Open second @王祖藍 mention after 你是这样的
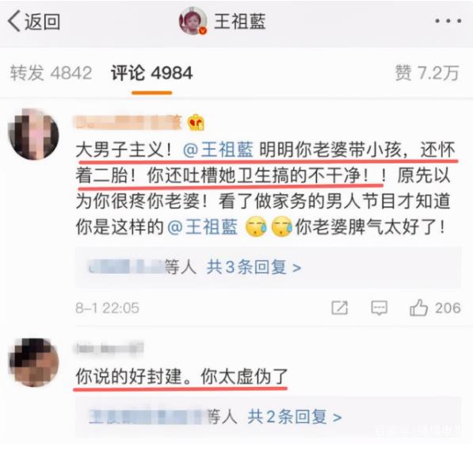The height and width of the screenshot is (456, 473). pyautogui.click(x=202, y=227)
